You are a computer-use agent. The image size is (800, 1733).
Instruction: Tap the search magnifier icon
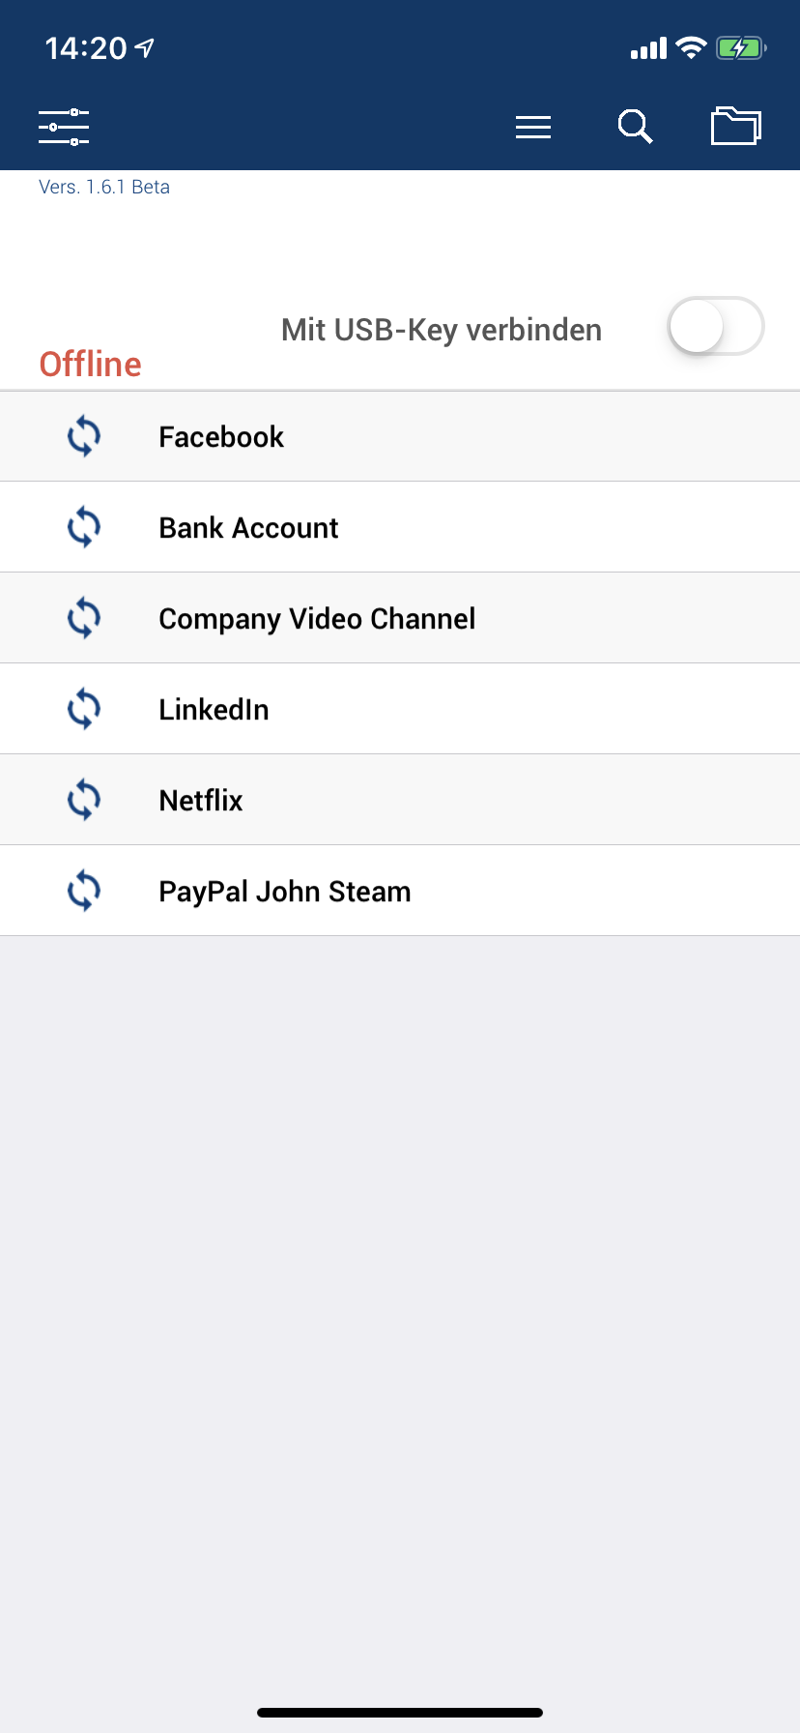coord(635,127)
